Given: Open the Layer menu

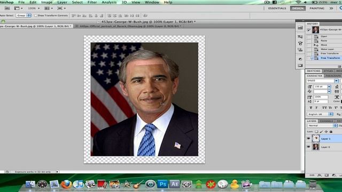Looking at the screenshot, I should tap(62, 2).
